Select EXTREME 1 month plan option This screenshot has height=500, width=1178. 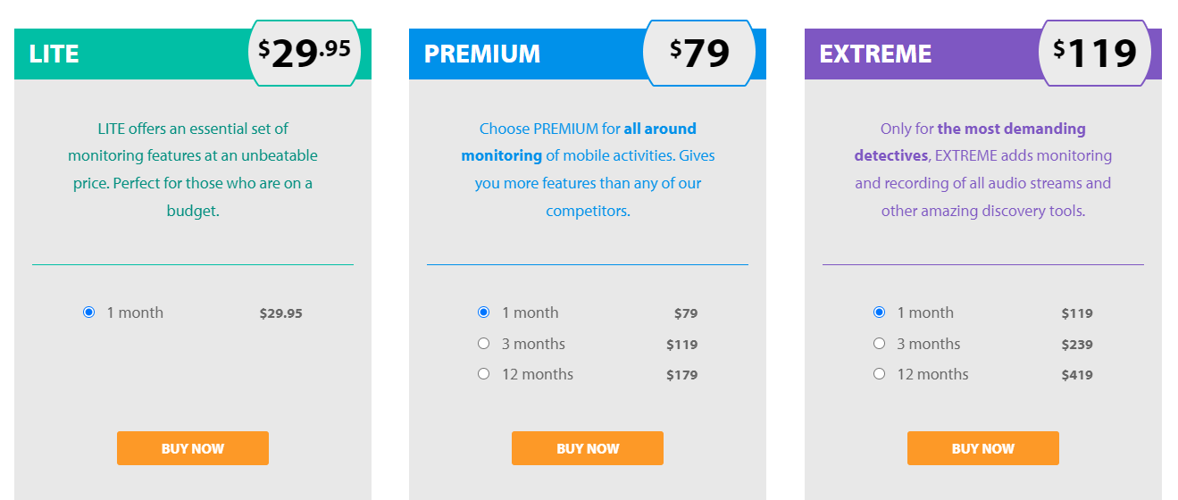[x=879, y=312]
